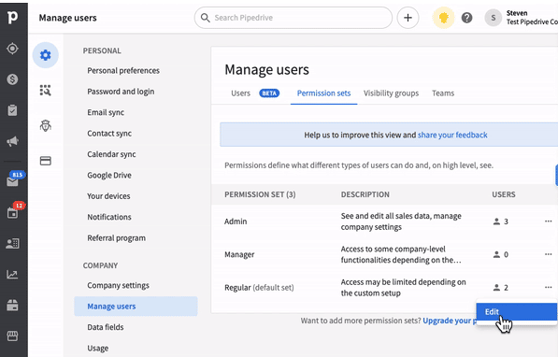Select the settings gear icon
Screen dimensions: 558x357
click(46, 55)
